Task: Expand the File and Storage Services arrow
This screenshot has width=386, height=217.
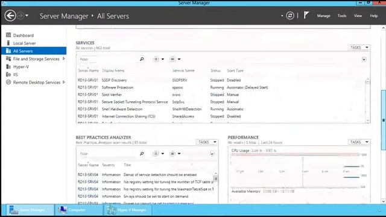Action: click(x=64, y=59)
